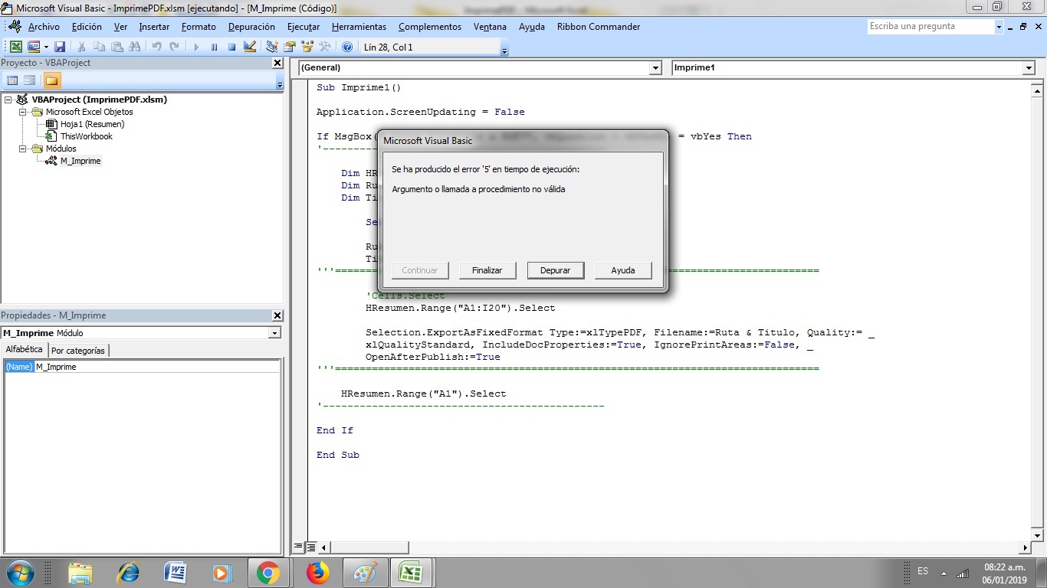1047x588 pixels.
Task: Open the Ver menu
Action: (x=120, y=27)
